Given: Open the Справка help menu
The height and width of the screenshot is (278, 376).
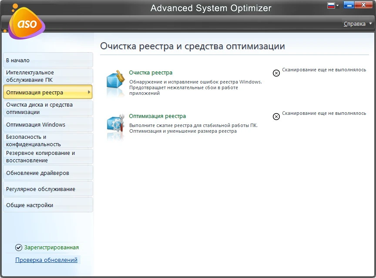Looking at the screenshot, I should 354,24.
